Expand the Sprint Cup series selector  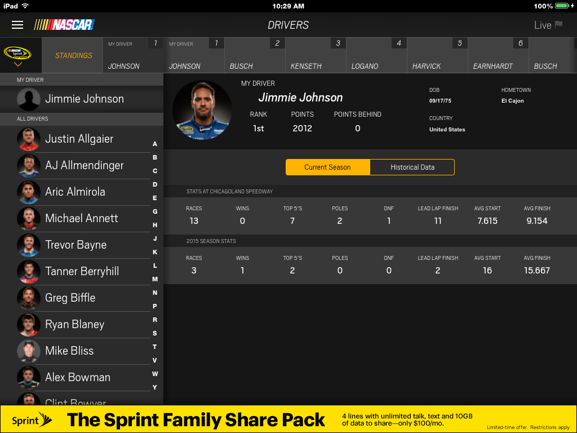click(x=17, y=56)
